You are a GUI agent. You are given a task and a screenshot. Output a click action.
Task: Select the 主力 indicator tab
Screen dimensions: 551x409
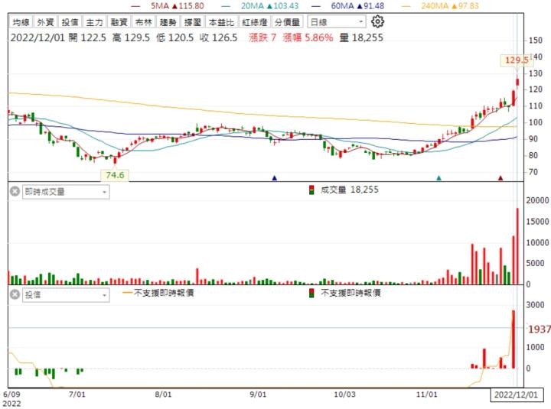[x=94, y=22]
